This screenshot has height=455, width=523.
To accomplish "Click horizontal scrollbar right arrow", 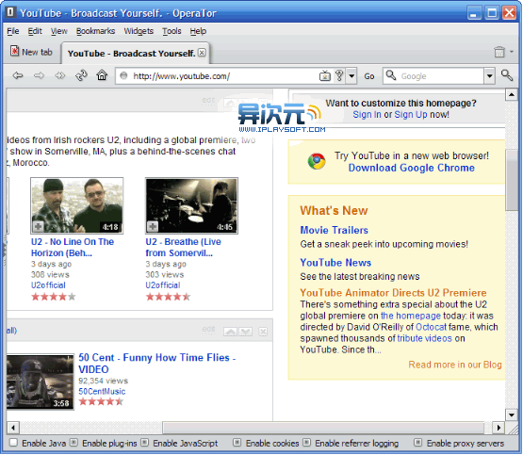I will 498,428.
